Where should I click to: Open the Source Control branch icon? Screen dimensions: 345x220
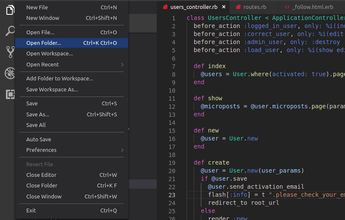pos(10,52)
